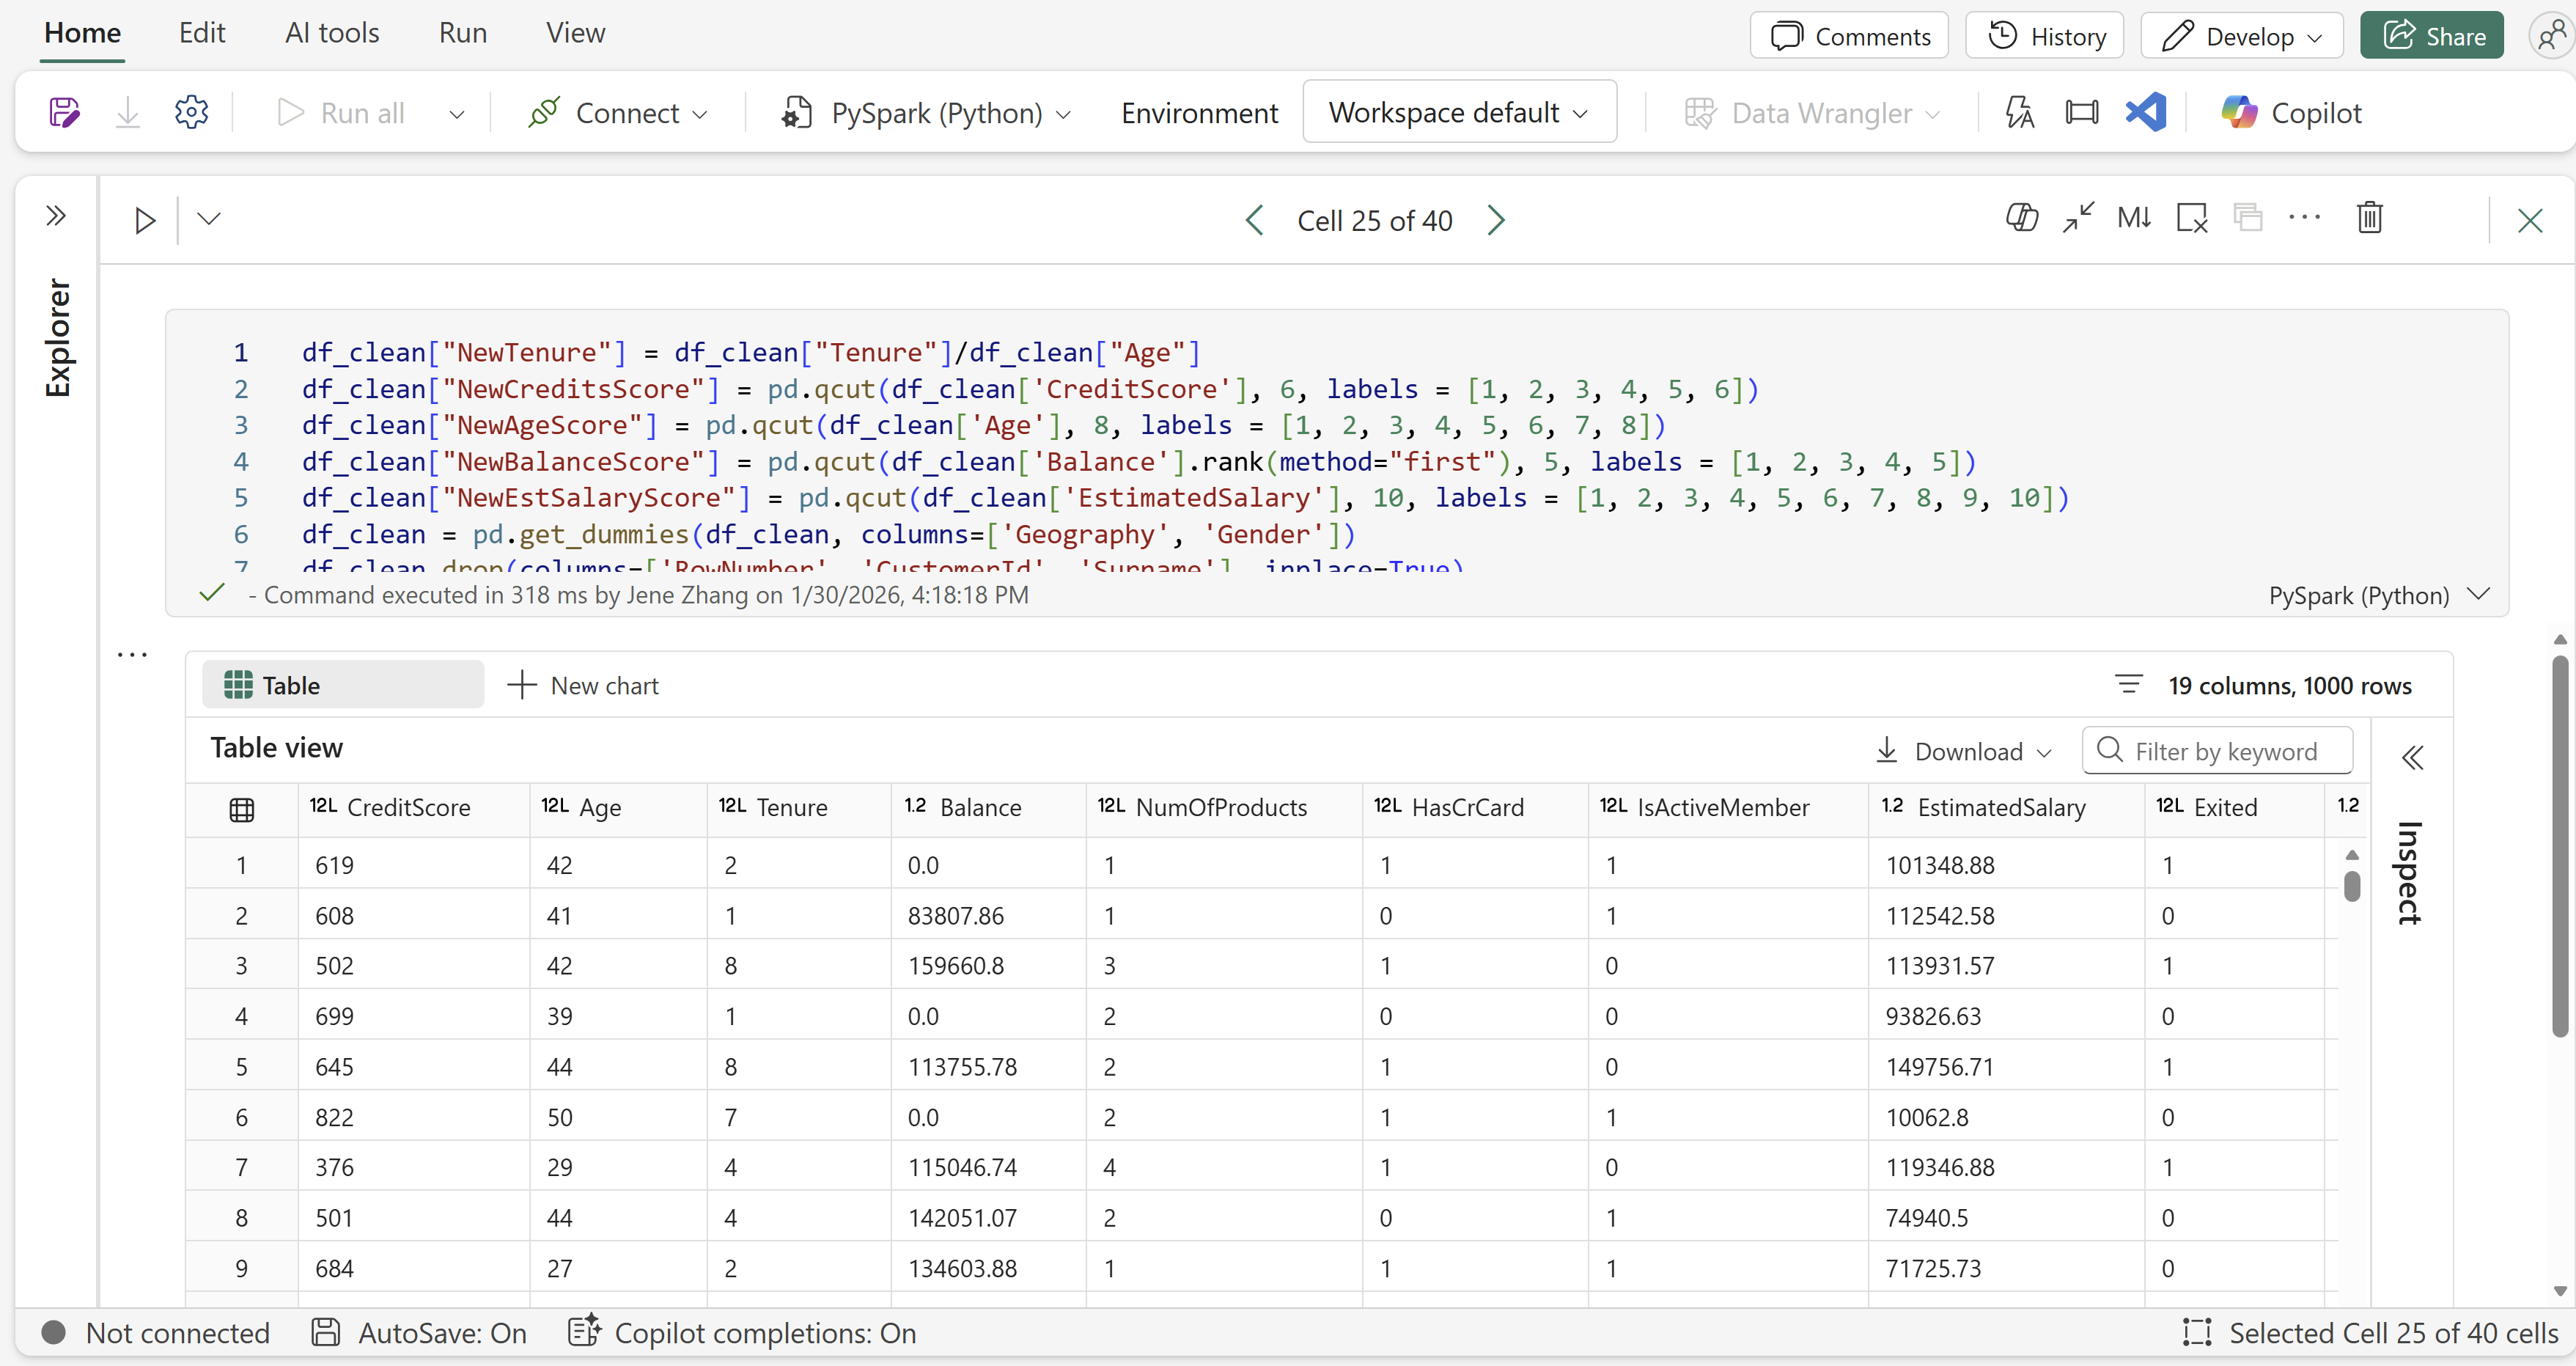The height and width of the screenshot is (1366, 2576).
Task: Open the View menu
Action: click(575, 32)
